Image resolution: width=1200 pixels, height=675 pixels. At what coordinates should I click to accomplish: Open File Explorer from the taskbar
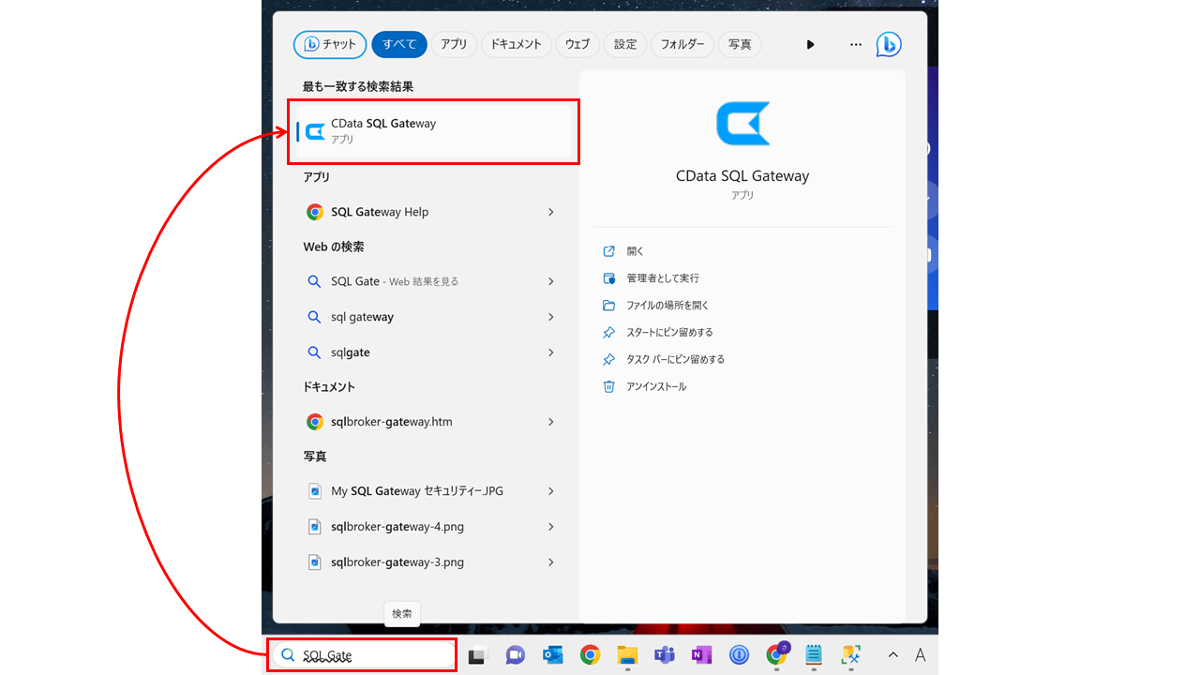coord(627,655)
